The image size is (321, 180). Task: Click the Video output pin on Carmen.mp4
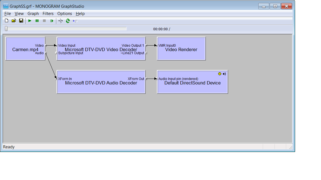pos(46,46)
